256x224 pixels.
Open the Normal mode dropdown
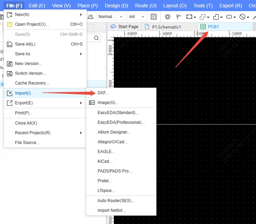(x=111, y=17)
